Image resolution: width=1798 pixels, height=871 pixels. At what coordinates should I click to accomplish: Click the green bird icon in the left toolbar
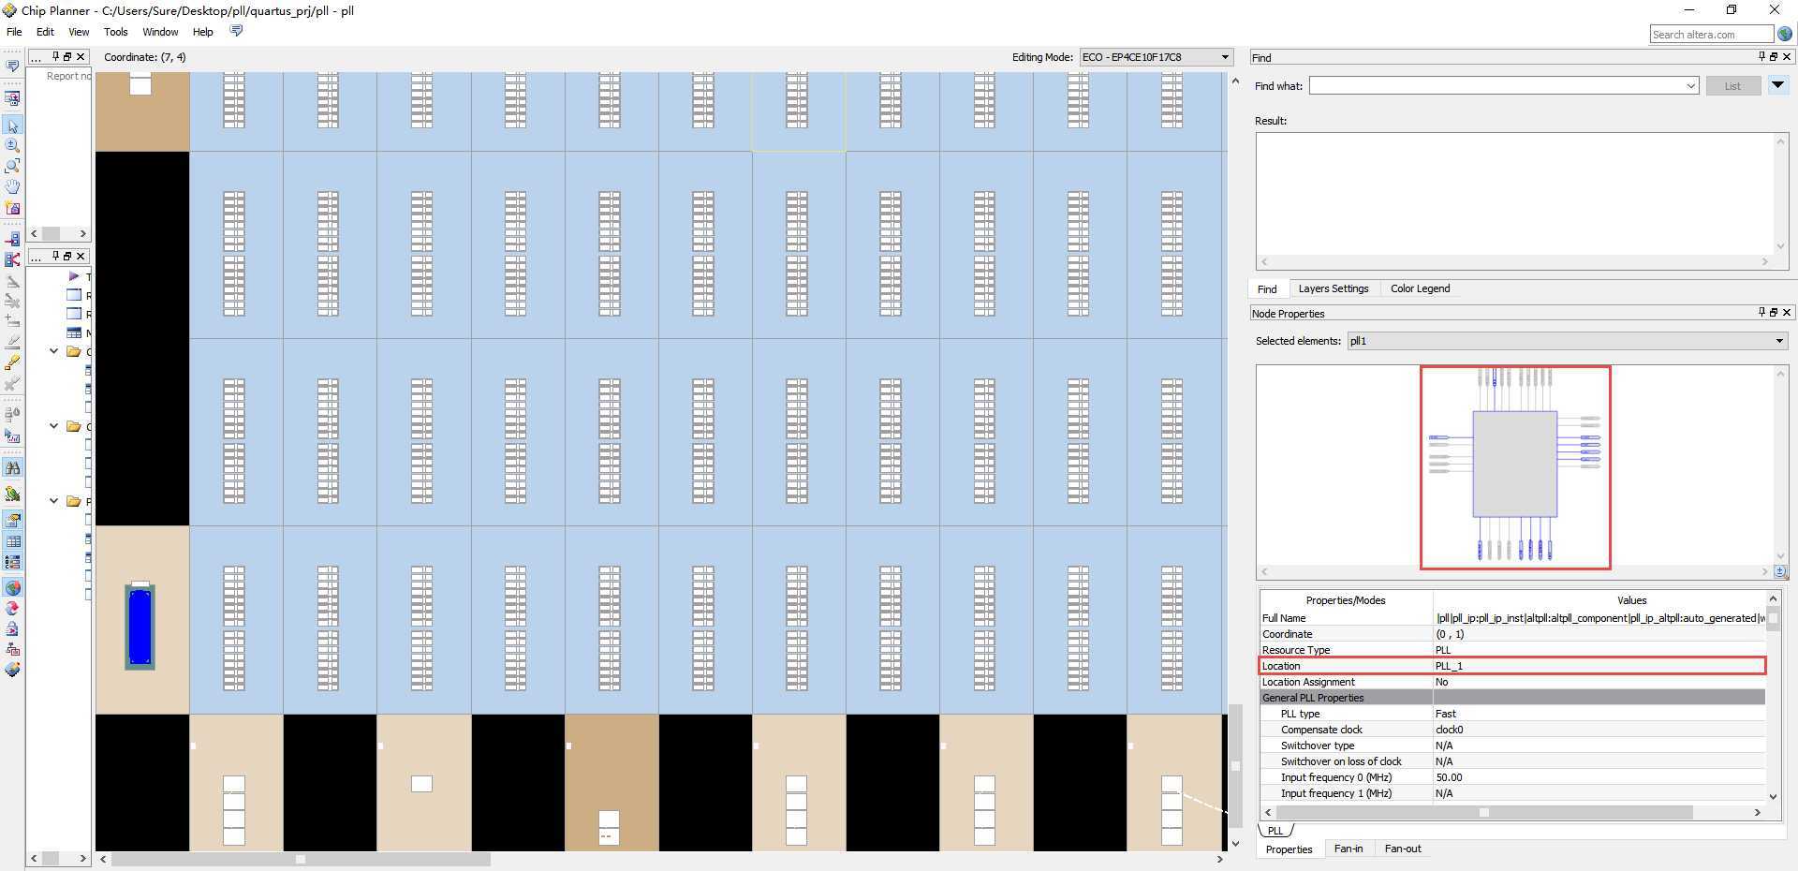click(x=12, y=494)
